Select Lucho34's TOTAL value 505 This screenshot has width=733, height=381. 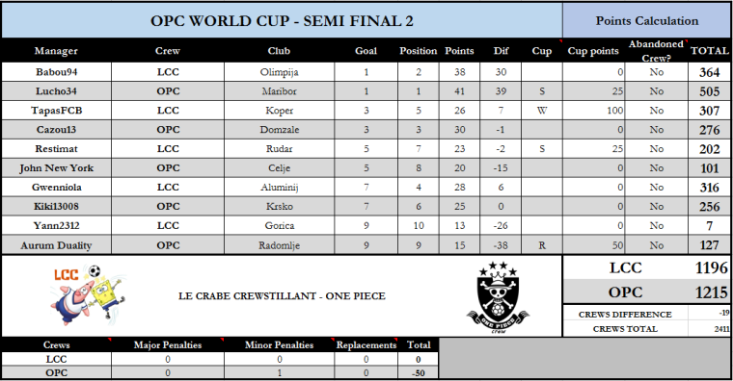(709, 91)
